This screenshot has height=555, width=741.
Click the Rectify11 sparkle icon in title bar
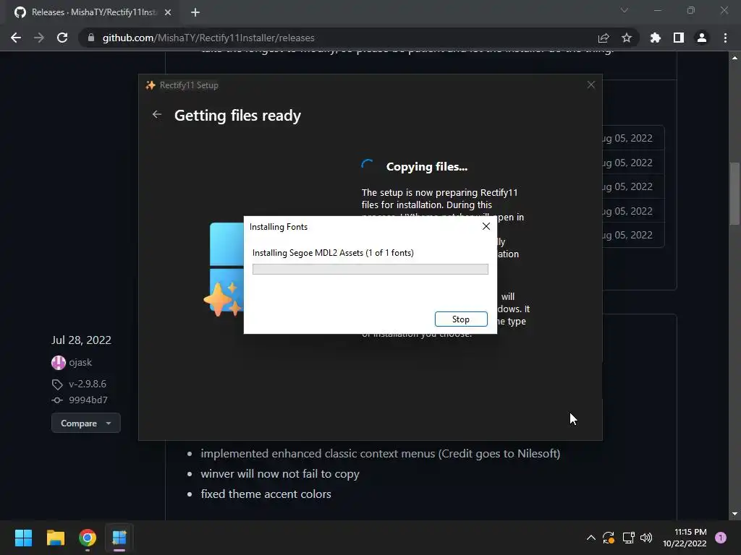(151, 85)
